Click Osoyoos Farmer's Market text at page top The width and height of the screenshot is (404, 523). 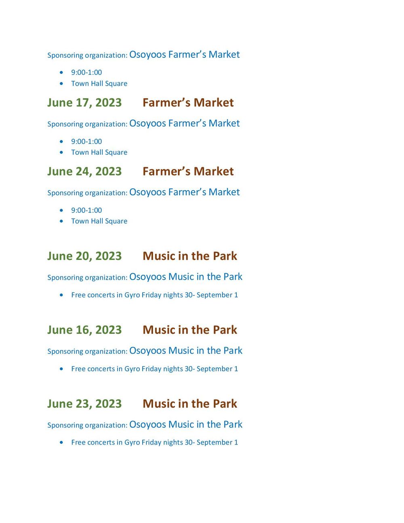[x=185, y=55]
